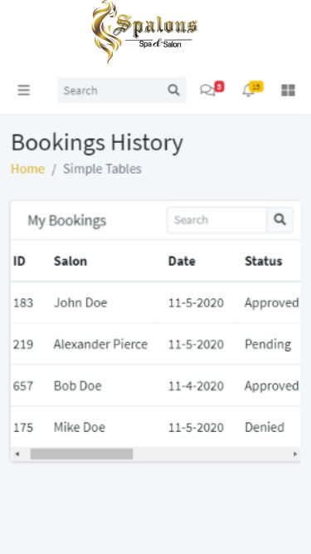Screen dimensions: 311x554
Task: Select booking ID 175 Mike Doe
Action: point(156,427)
